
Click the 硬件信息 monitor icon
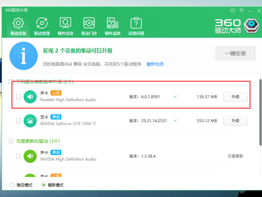click(65, 26)
